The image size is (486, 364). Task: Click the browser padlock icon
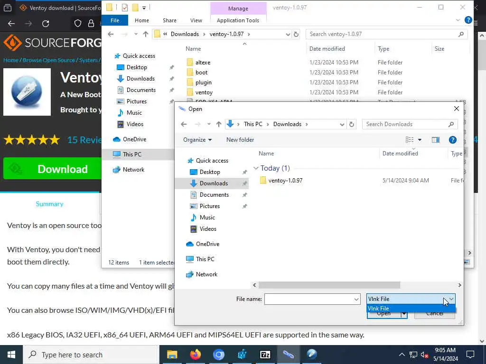click(91, 24)
